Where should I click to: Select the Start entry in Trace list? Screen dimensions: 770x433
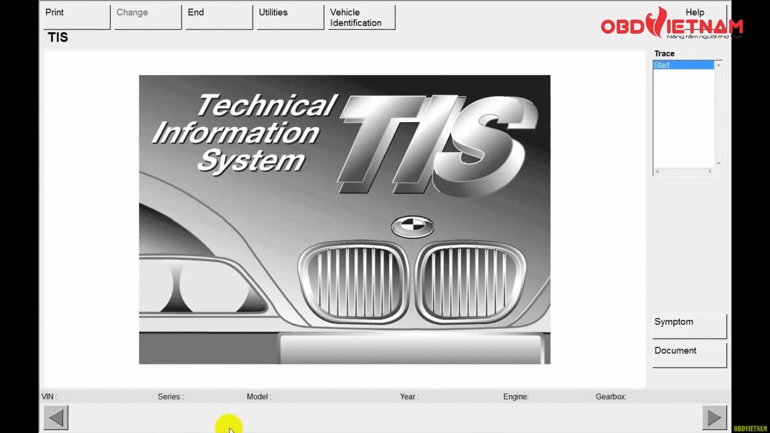click(x=683, y=65)
